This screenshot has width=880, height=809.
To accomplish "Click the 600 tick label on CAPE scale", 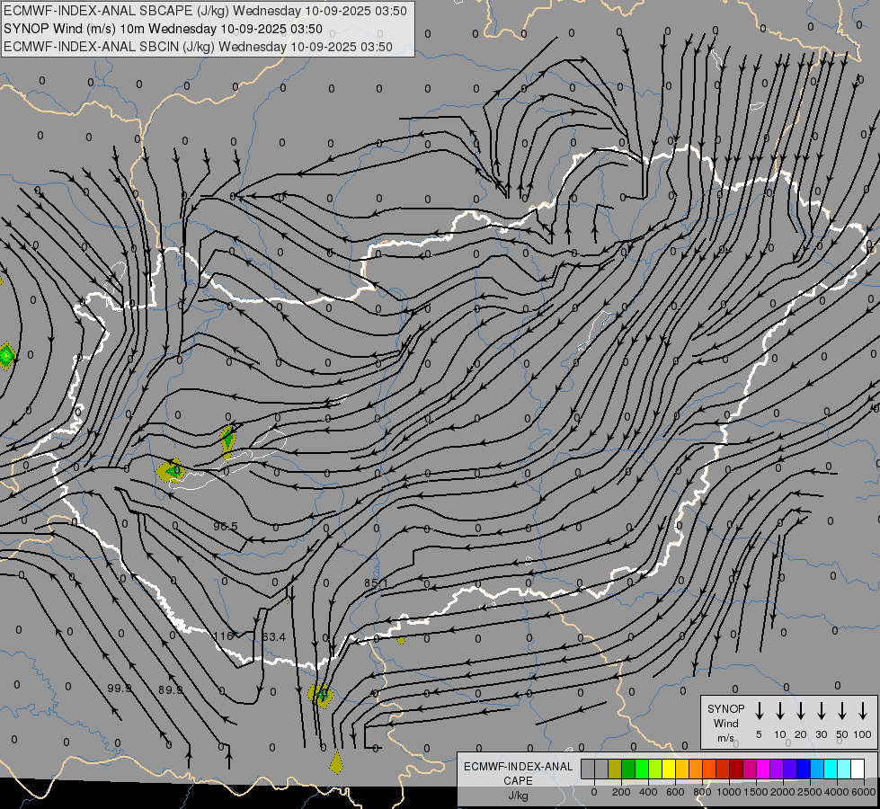I will [675, 792].
